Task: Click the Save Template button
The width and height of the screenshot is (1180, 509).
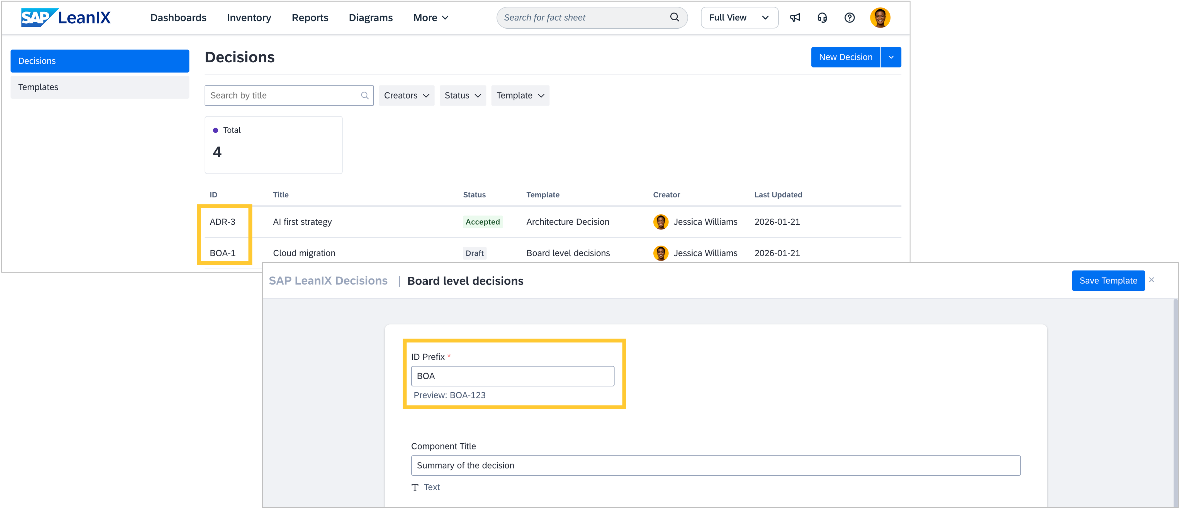Action: tap(1108, 281)
